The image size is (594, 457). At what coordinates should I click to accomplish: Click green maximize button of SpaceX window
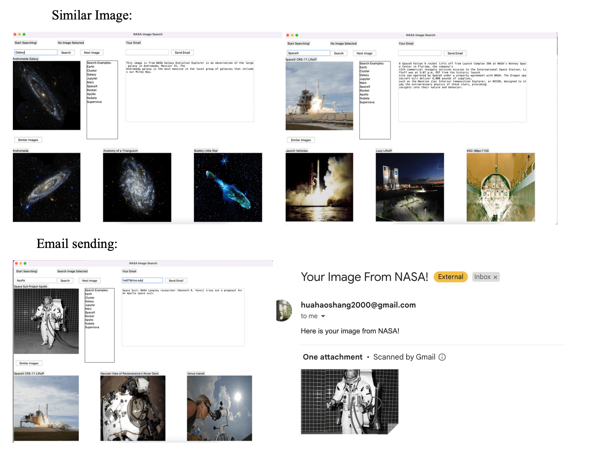click(297, 35)
